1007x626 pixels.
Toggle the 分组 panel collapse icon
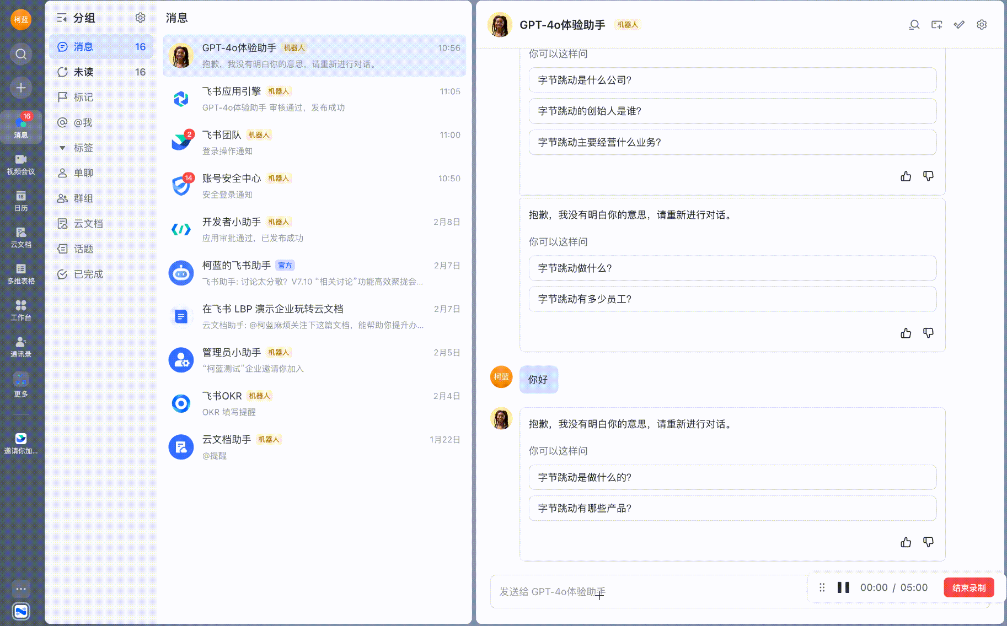tap(62, 18)
